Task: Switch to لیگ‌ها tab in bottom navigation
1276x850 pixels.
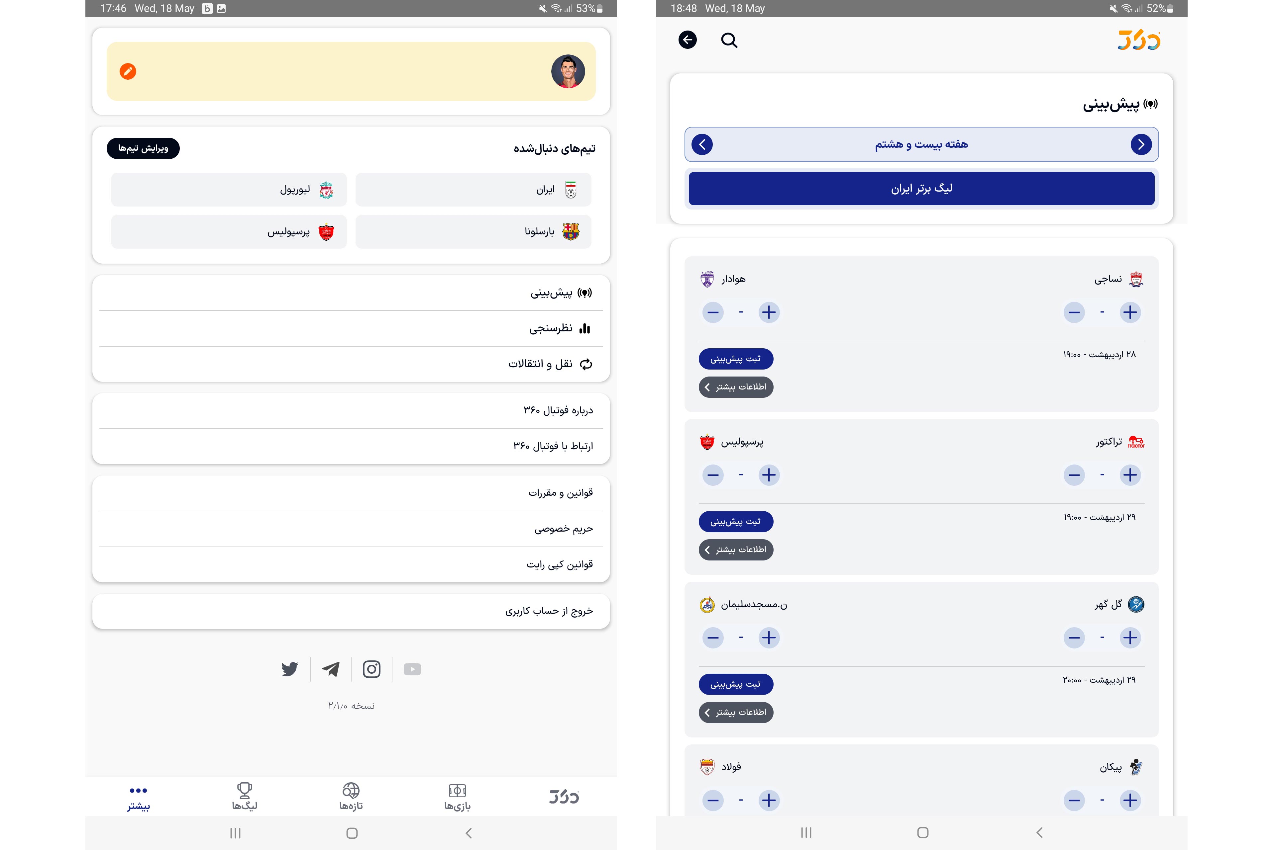Action: point(245,796)
